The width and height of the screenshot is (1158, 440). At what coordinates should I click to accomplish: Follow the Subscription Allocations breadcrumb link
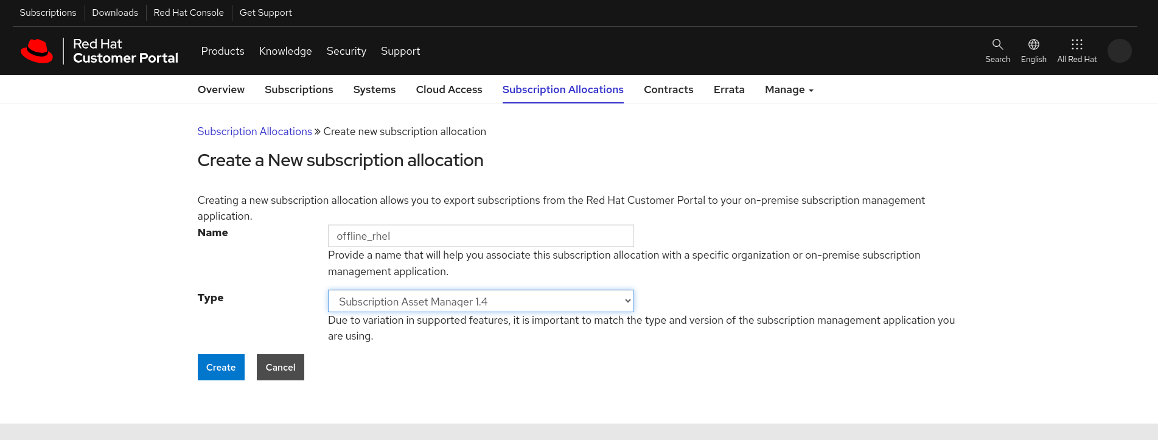click(254, 131)
